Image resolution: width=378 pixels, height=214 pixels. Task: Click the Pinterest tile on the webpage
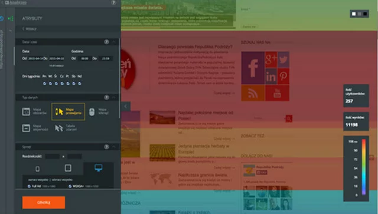point(283,76)
